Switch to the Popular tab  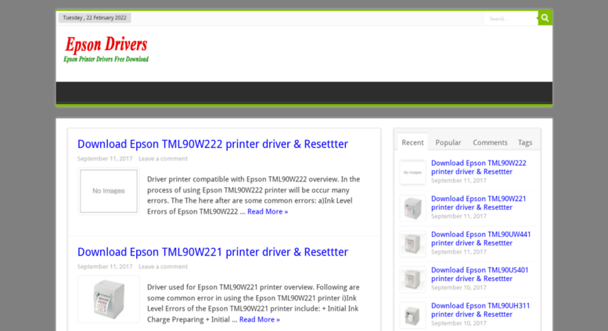(448, 142)
